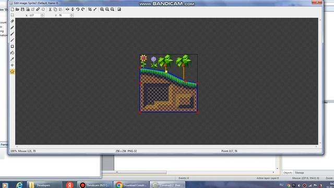Click the Flip vertically icon
This screenshot has height=188, width=334.
pyautogui.click(x=73, y=9)
